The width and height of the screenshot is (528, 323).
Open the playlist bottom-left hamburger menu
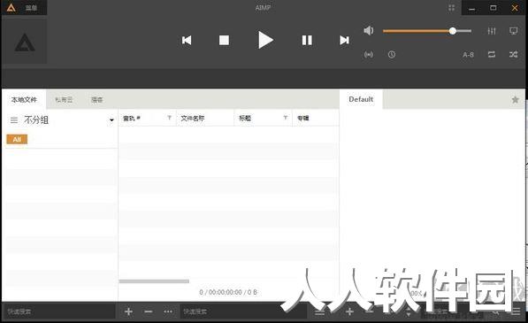coord(319,312)
